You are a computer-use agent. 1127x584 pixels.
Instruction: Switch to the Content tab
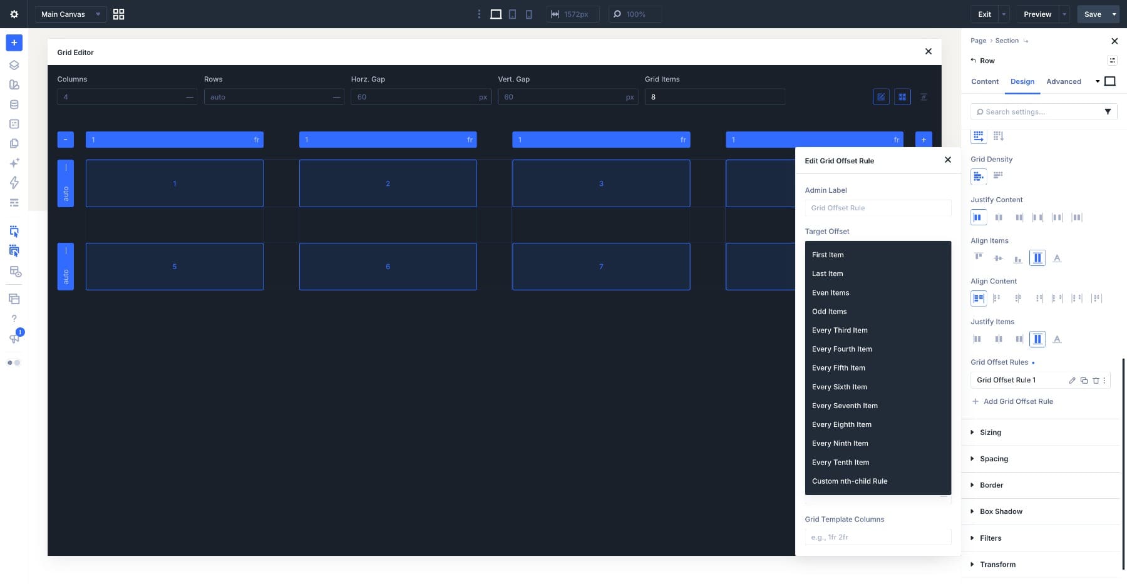tap(984, 81)
